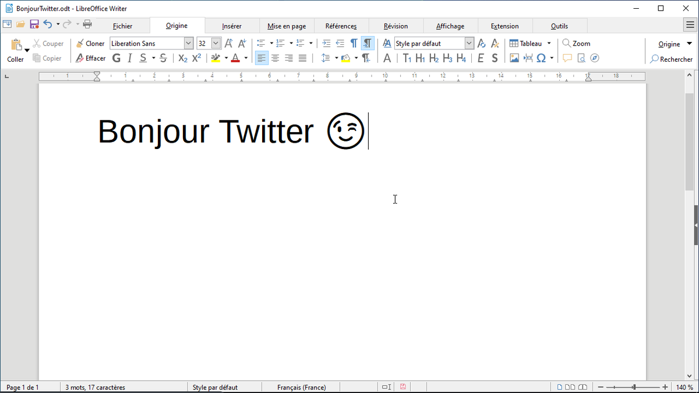Open the Références tab
The width and height of the screenshot is (699, 393).
tap(341, 26)
